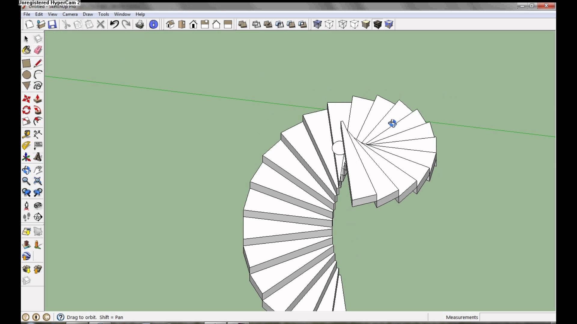Toggle X-ray face style
Image resolution: width=577 pixels, height=324 pixels.
[x=317, y=24]
